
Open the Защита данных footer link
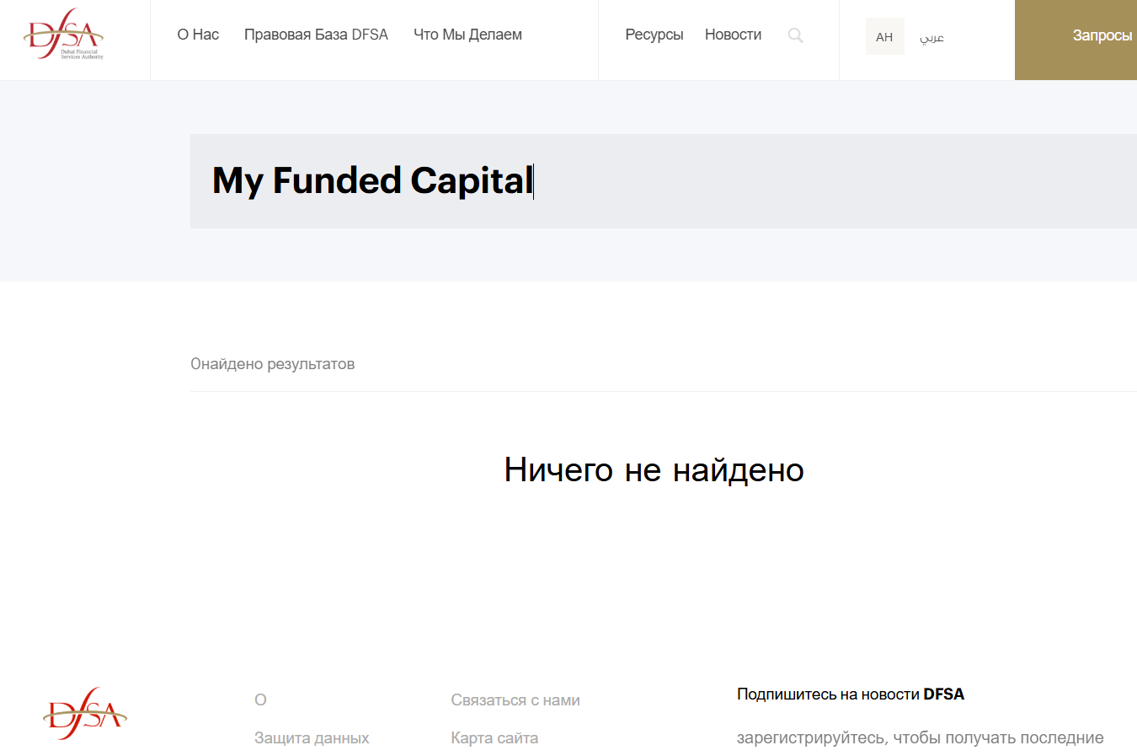point(312,737)
